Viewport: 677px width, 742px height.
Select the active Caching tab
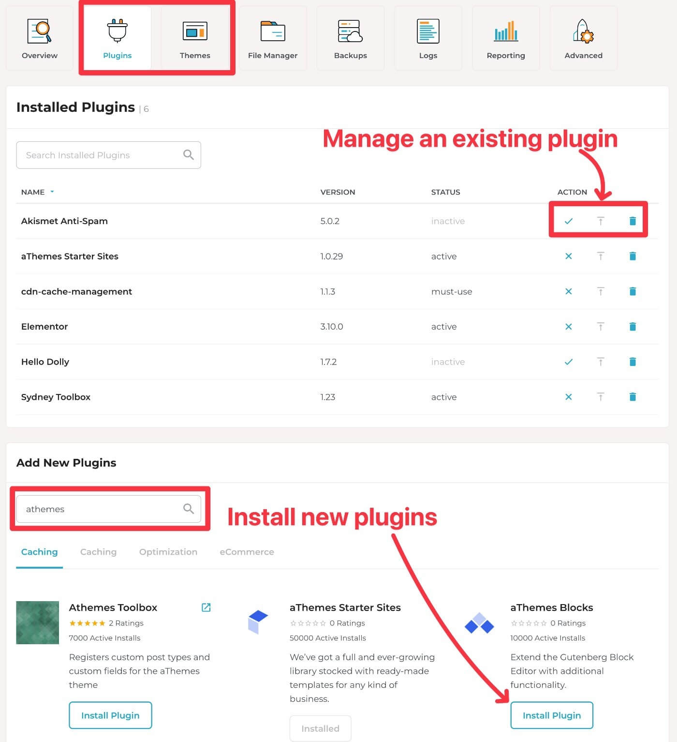click(x=40, y=552)
